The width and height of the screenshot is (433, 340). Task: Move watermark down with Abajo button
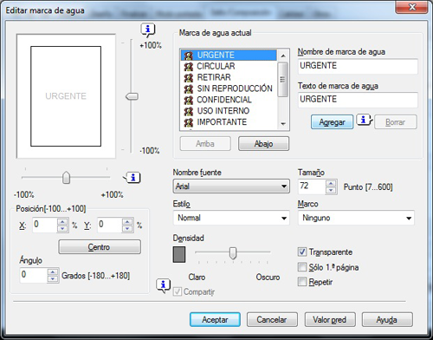(x=263, y=144)
